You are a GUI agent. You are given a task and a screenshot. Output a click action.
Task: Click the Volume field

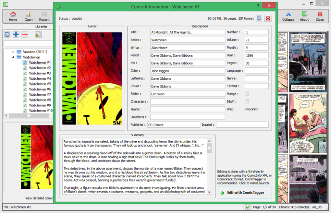(x=256, y=40)
